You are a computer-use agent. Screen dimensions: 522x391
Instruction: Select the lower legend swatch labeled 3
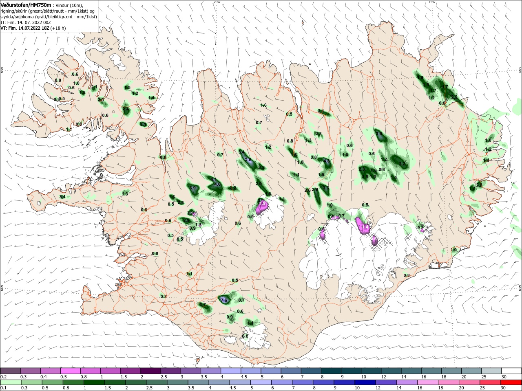177,382
